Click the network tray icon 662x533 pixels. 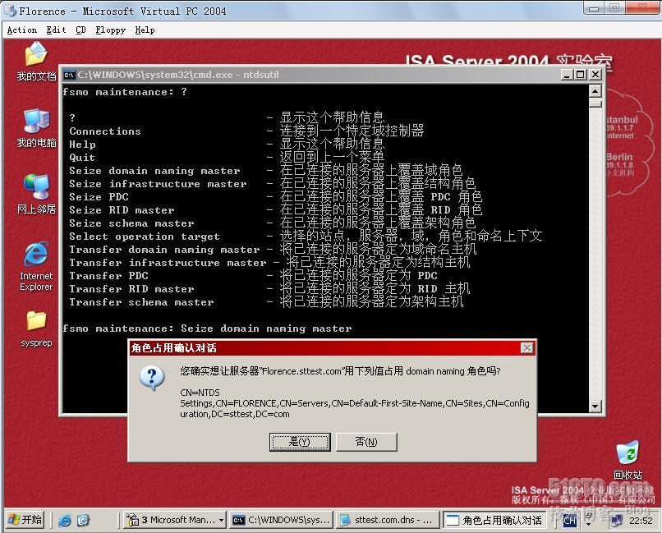pyautogui.click(x=616, y=521)
